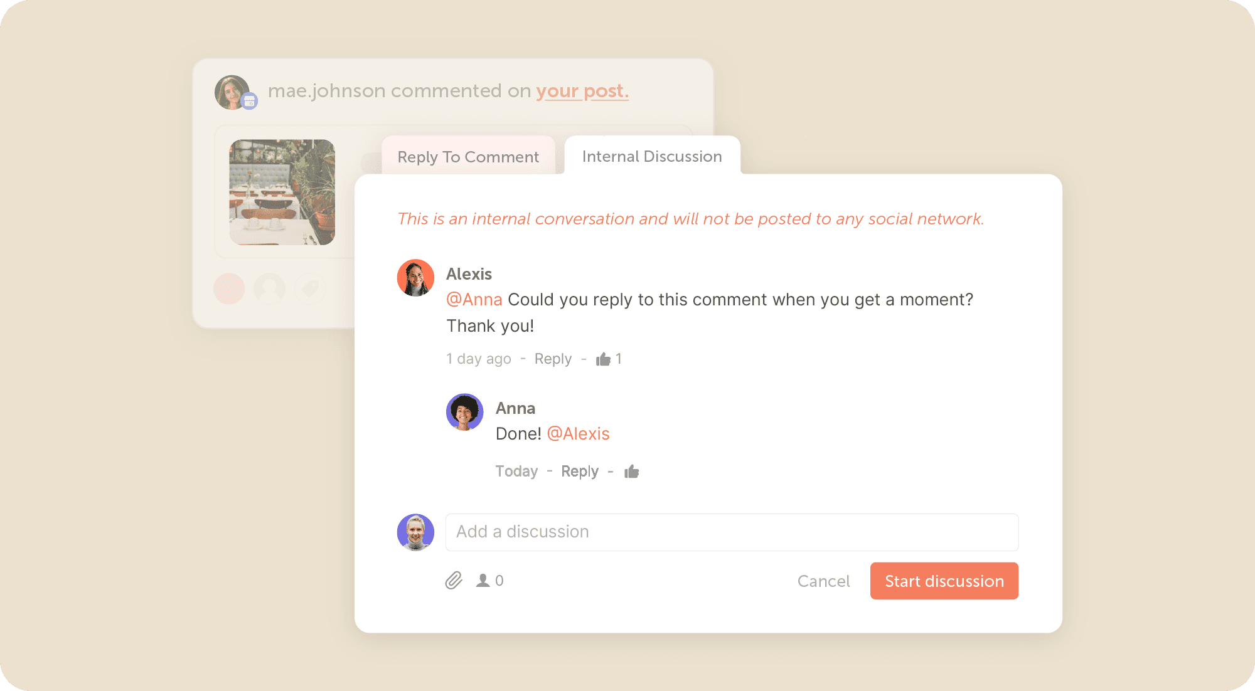The image size is (1255, 691).
Task: Click the red circular icon on card
Action: coord(229,288)
